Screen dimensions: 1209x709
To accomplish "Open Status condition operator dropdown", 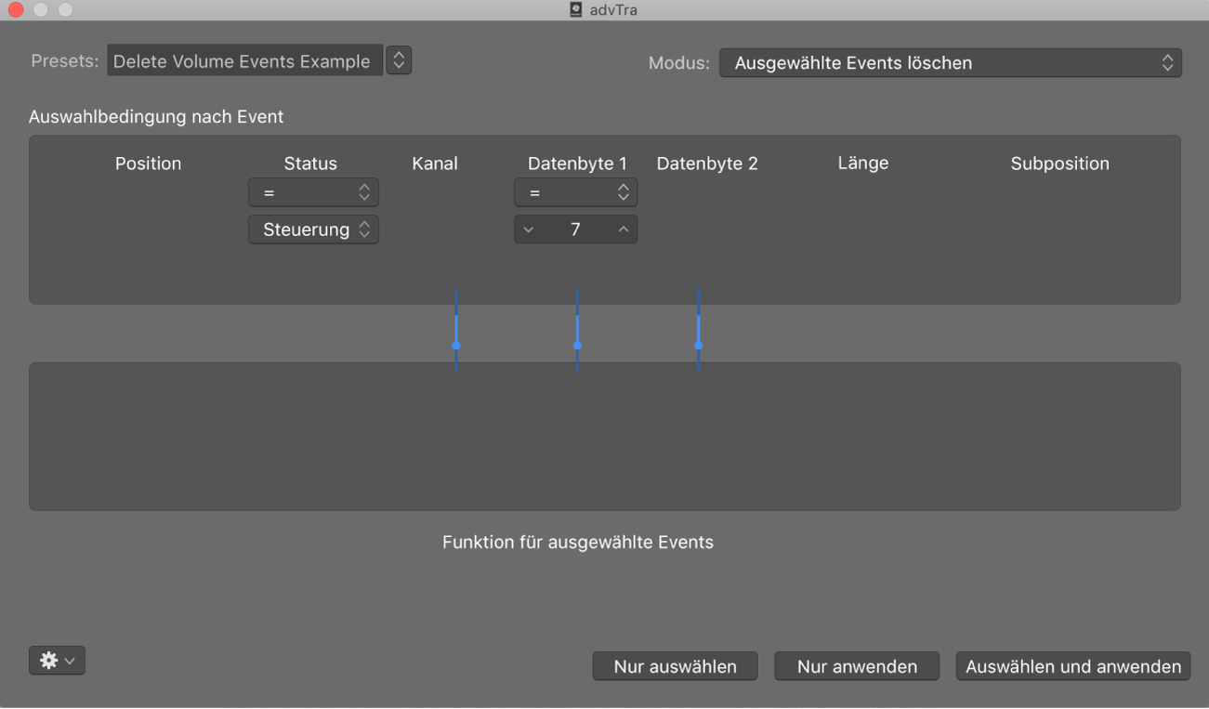I will pyautogui.click(x=313, y=192).
